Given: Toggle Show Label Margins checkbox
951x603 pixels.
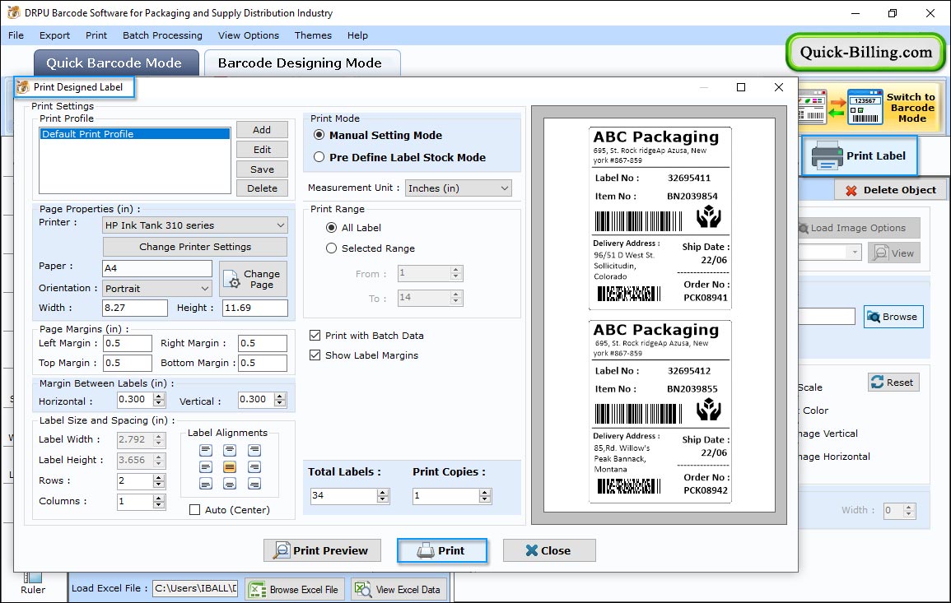Looking at the screenshot, I should 315,355.
